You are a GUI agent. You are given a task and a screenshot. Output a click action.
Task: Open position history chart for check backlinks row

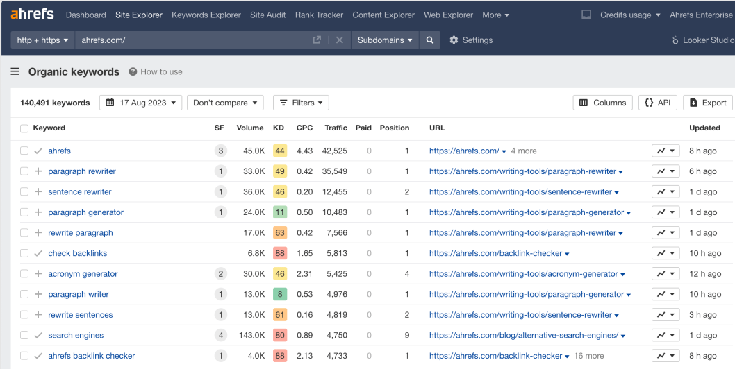(665, 253)
